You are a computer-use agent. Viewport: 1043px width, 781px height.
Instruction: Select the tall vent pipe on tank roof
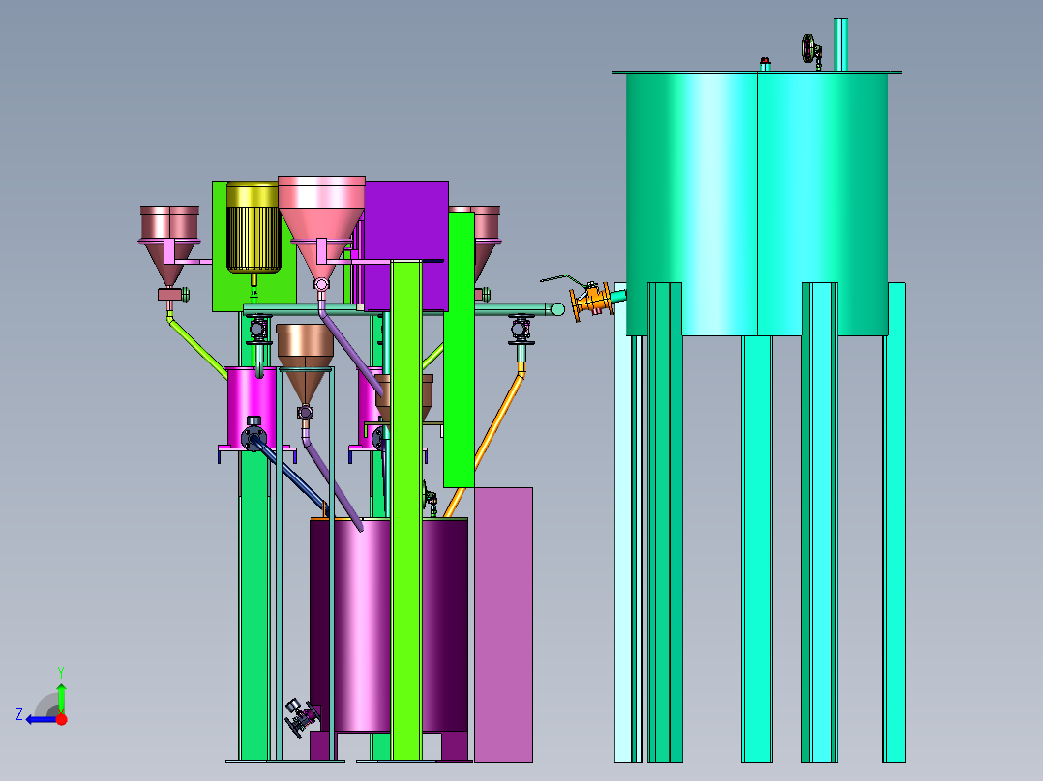pos(841,43)
